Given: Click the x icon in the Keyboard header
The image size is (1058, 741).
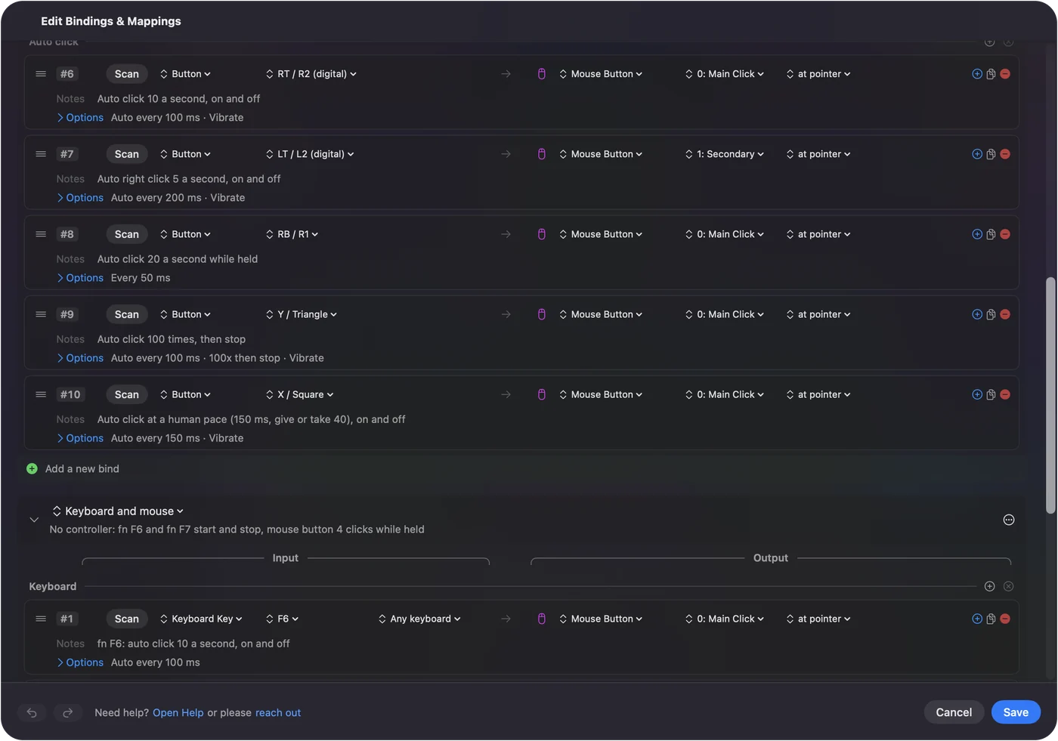Looking at the screenshot, I should 1008,586.
